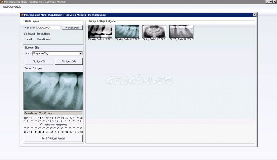
Task: Select tooth 41 radio button
Action: pyautogui.click(x=51, y=128)
